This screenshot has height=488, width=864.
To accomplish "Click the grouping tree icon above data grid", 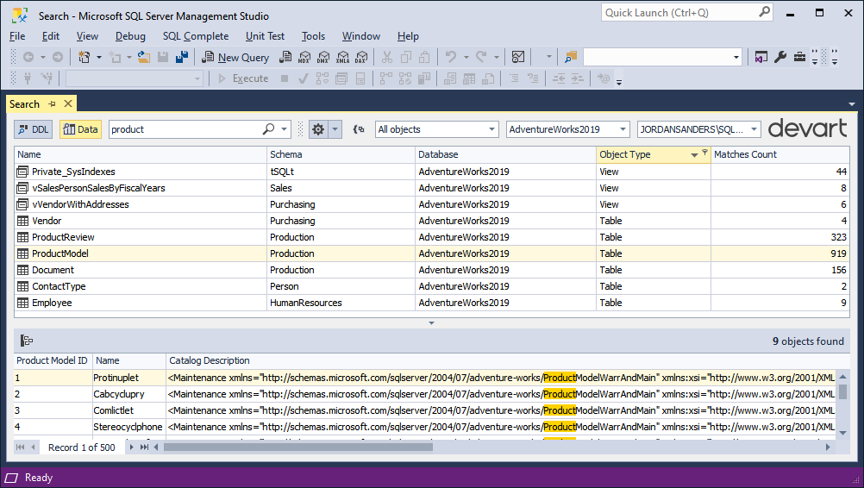I will (x=27, y=341).
